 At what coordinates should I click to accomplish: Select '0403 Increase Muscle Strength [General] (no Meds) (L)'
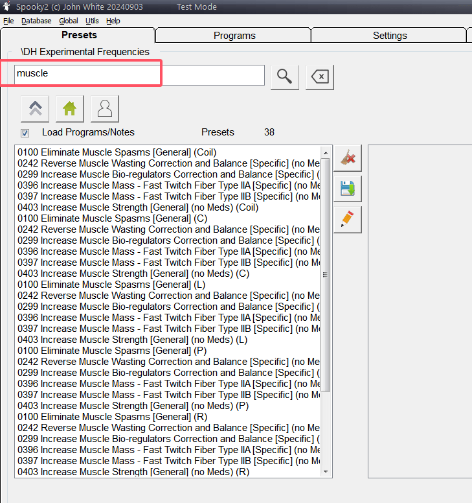pyautogui.click(x=132, y=340)
